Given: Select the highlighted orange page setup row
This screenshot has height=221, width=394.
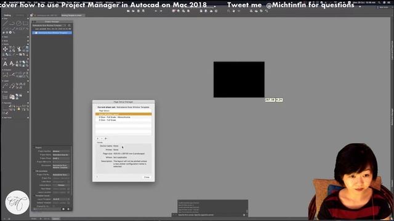Looking at the screenshot, I should coord(123,114).
